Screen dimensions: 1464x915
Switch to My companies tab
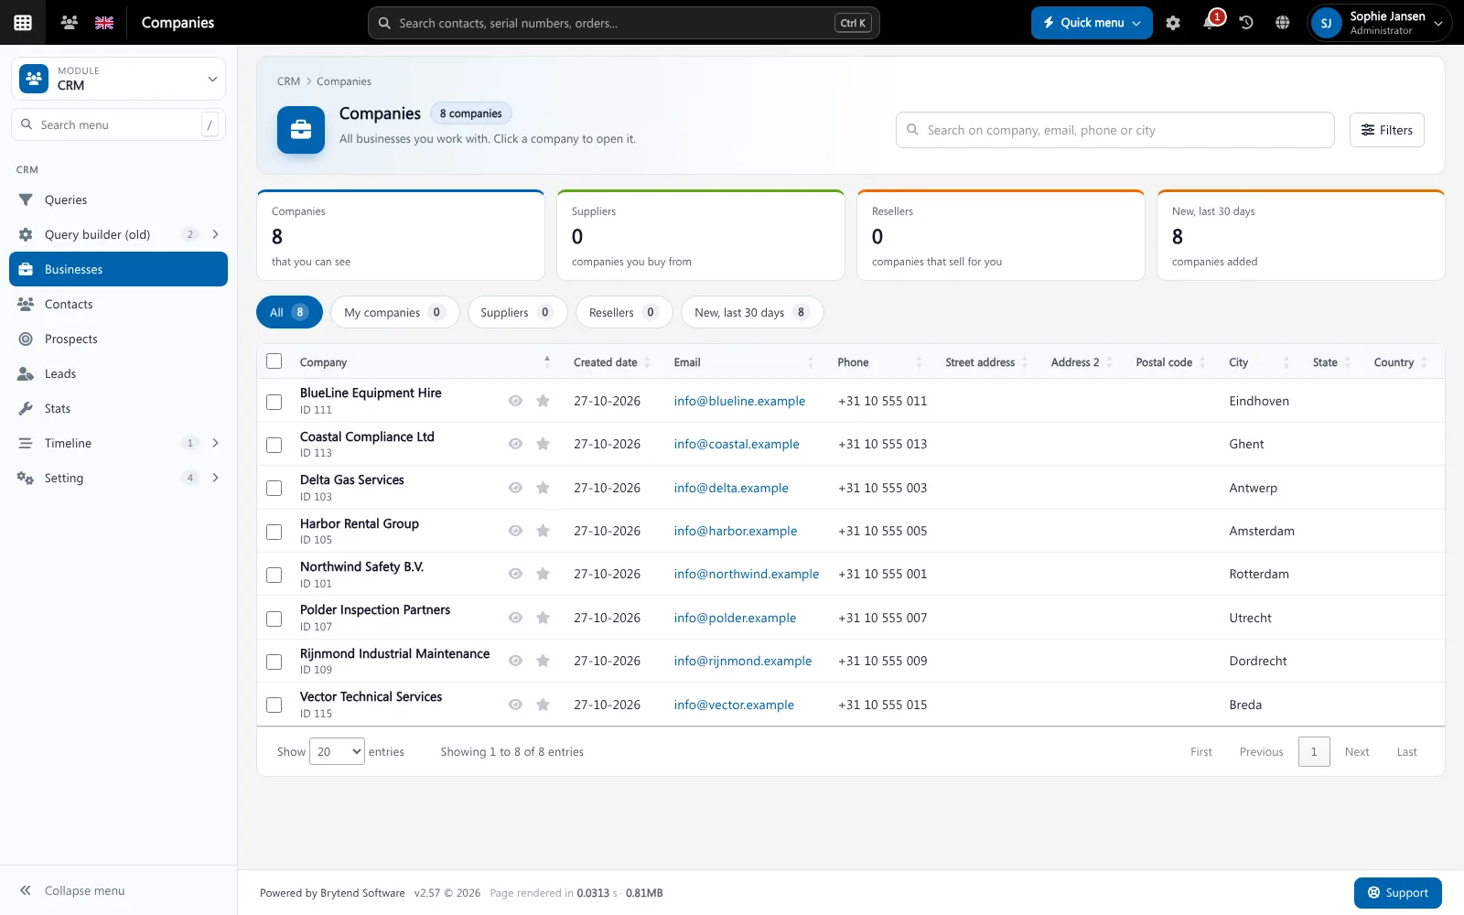[394, 312]
